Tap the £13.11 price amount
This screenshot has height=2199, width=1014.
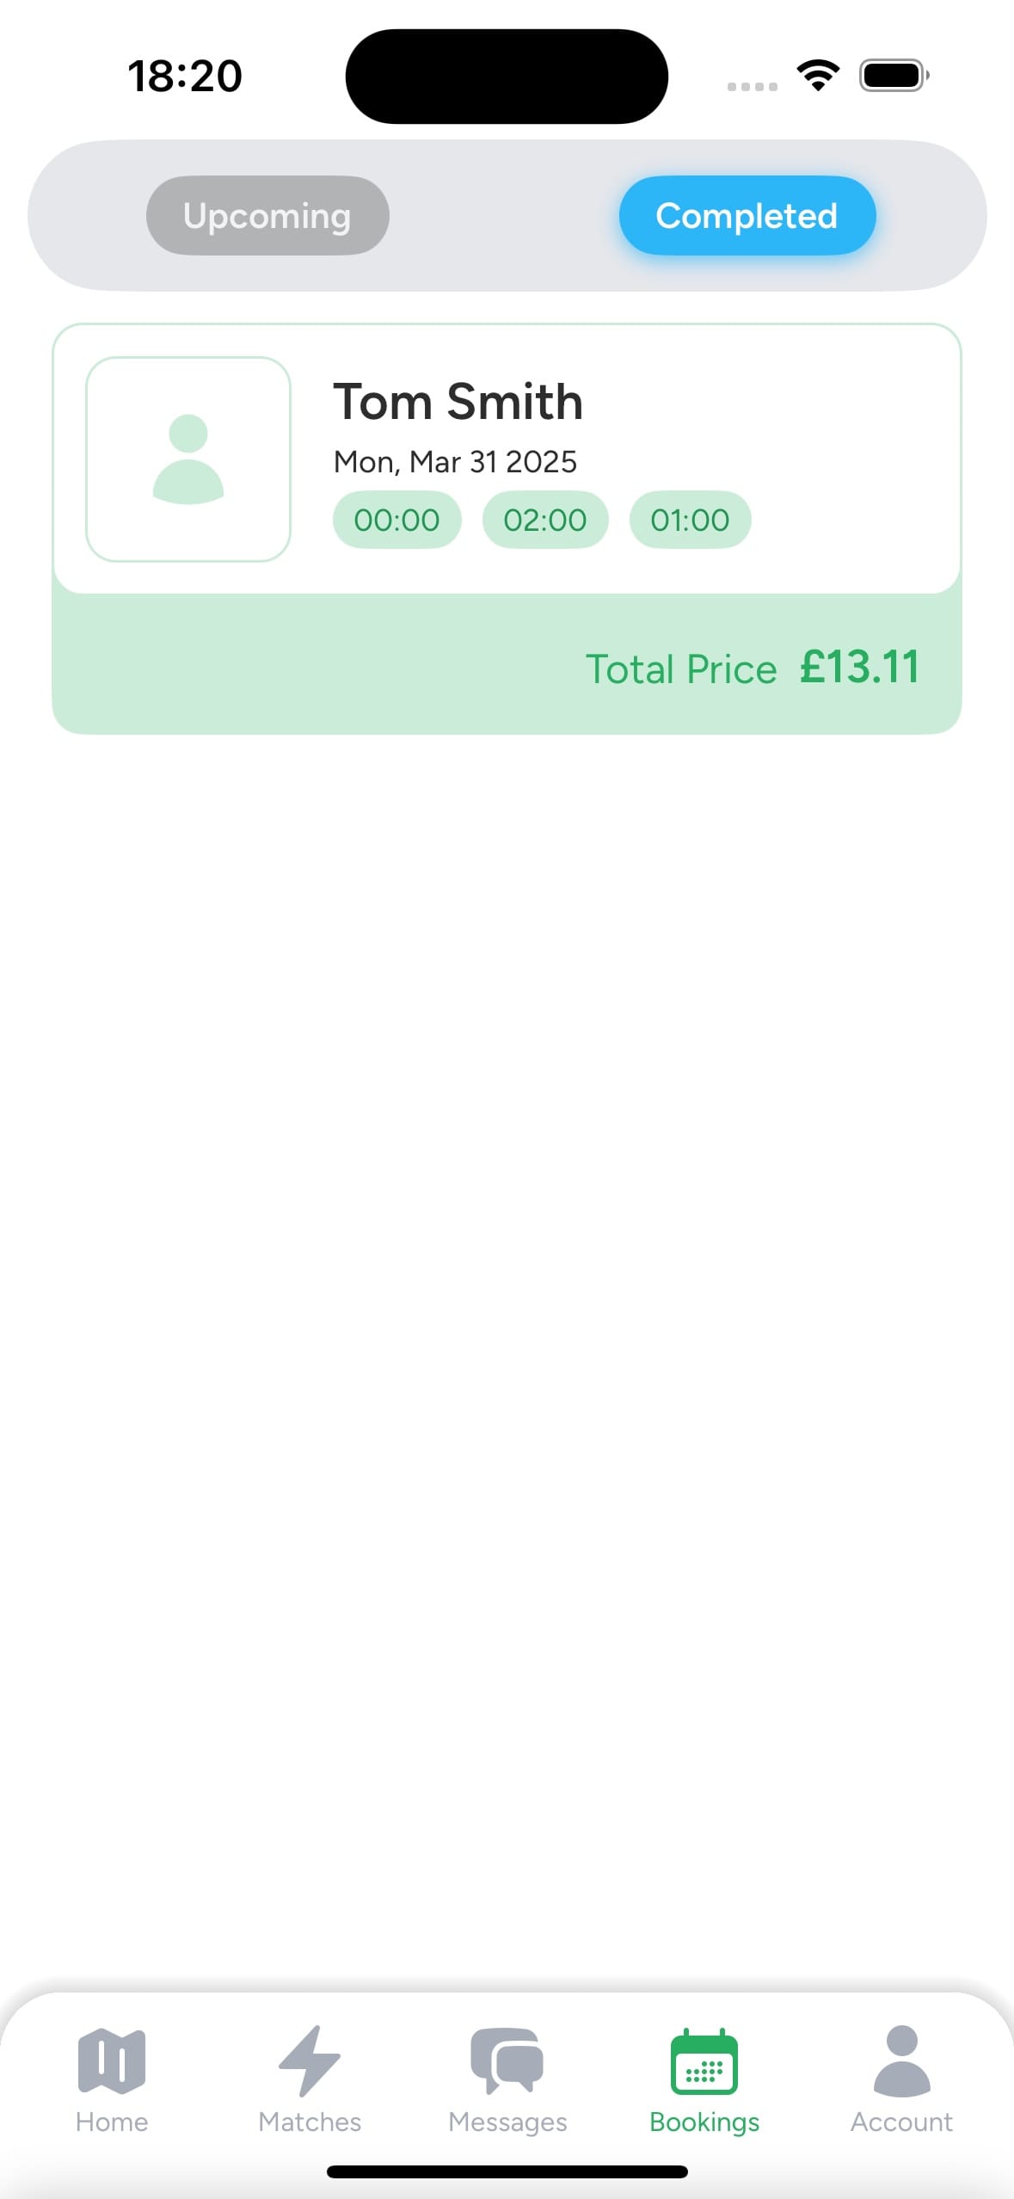point(859,668)
